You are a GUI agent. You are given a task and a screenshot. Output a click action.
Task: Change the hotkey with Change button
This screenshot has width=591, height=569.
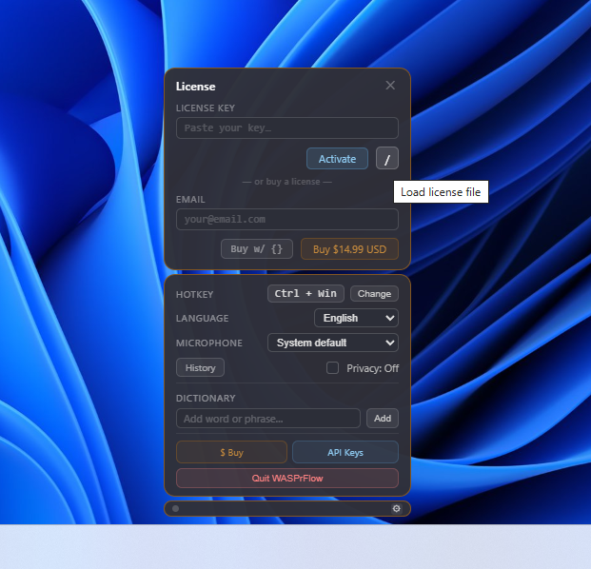pyautogui.click(x=374, y=294)
